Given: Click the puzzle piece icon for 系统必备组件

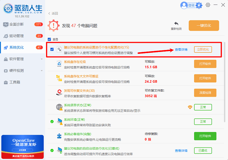Looking at the screenshot, I should click(x=59, y=136).
